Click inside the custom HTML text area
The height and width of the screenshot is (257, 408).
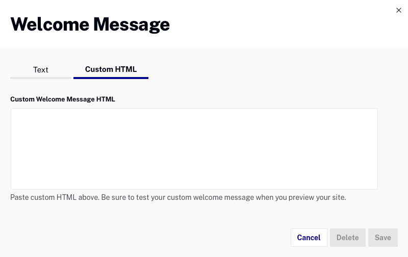coord(194,149)
